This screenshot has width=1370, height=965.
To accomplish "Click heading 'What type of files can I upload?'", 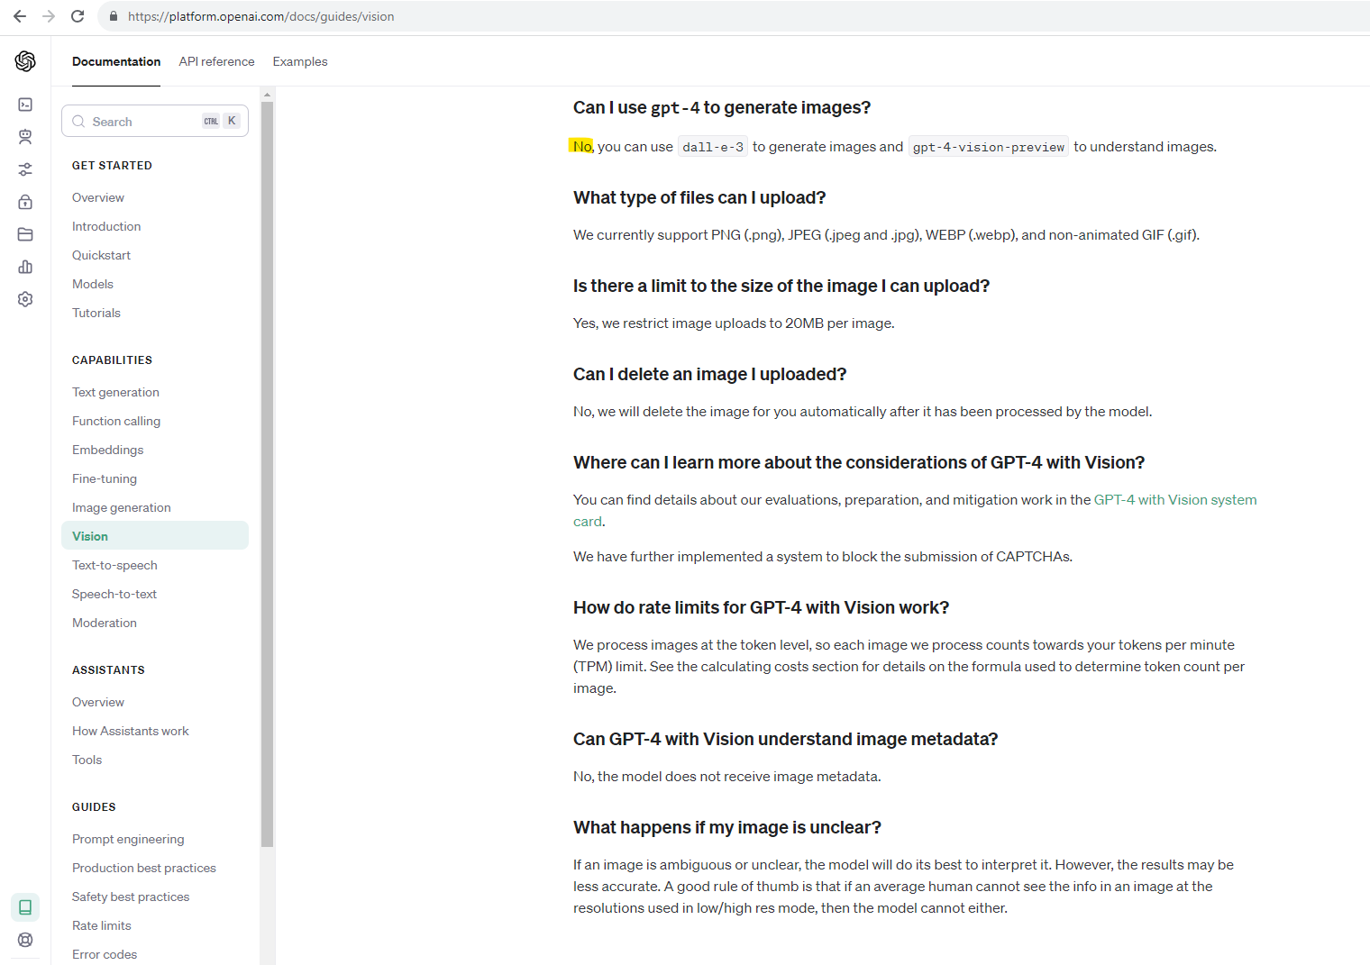I will point(699,198).
